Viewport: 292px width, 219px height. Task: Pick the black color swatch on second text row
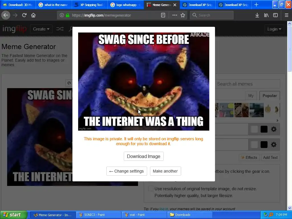(264, 145)
